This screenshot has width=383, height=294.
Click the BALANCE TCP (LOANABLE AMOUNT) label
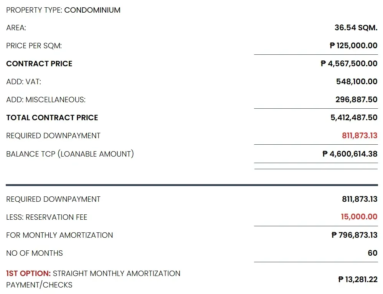point(70,154)
